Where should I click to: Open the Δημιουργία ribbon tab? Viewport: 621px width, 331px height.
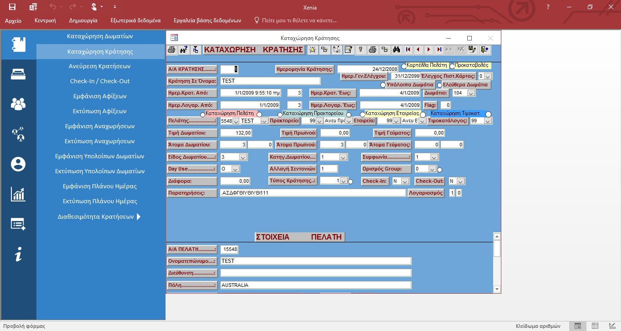83,20
